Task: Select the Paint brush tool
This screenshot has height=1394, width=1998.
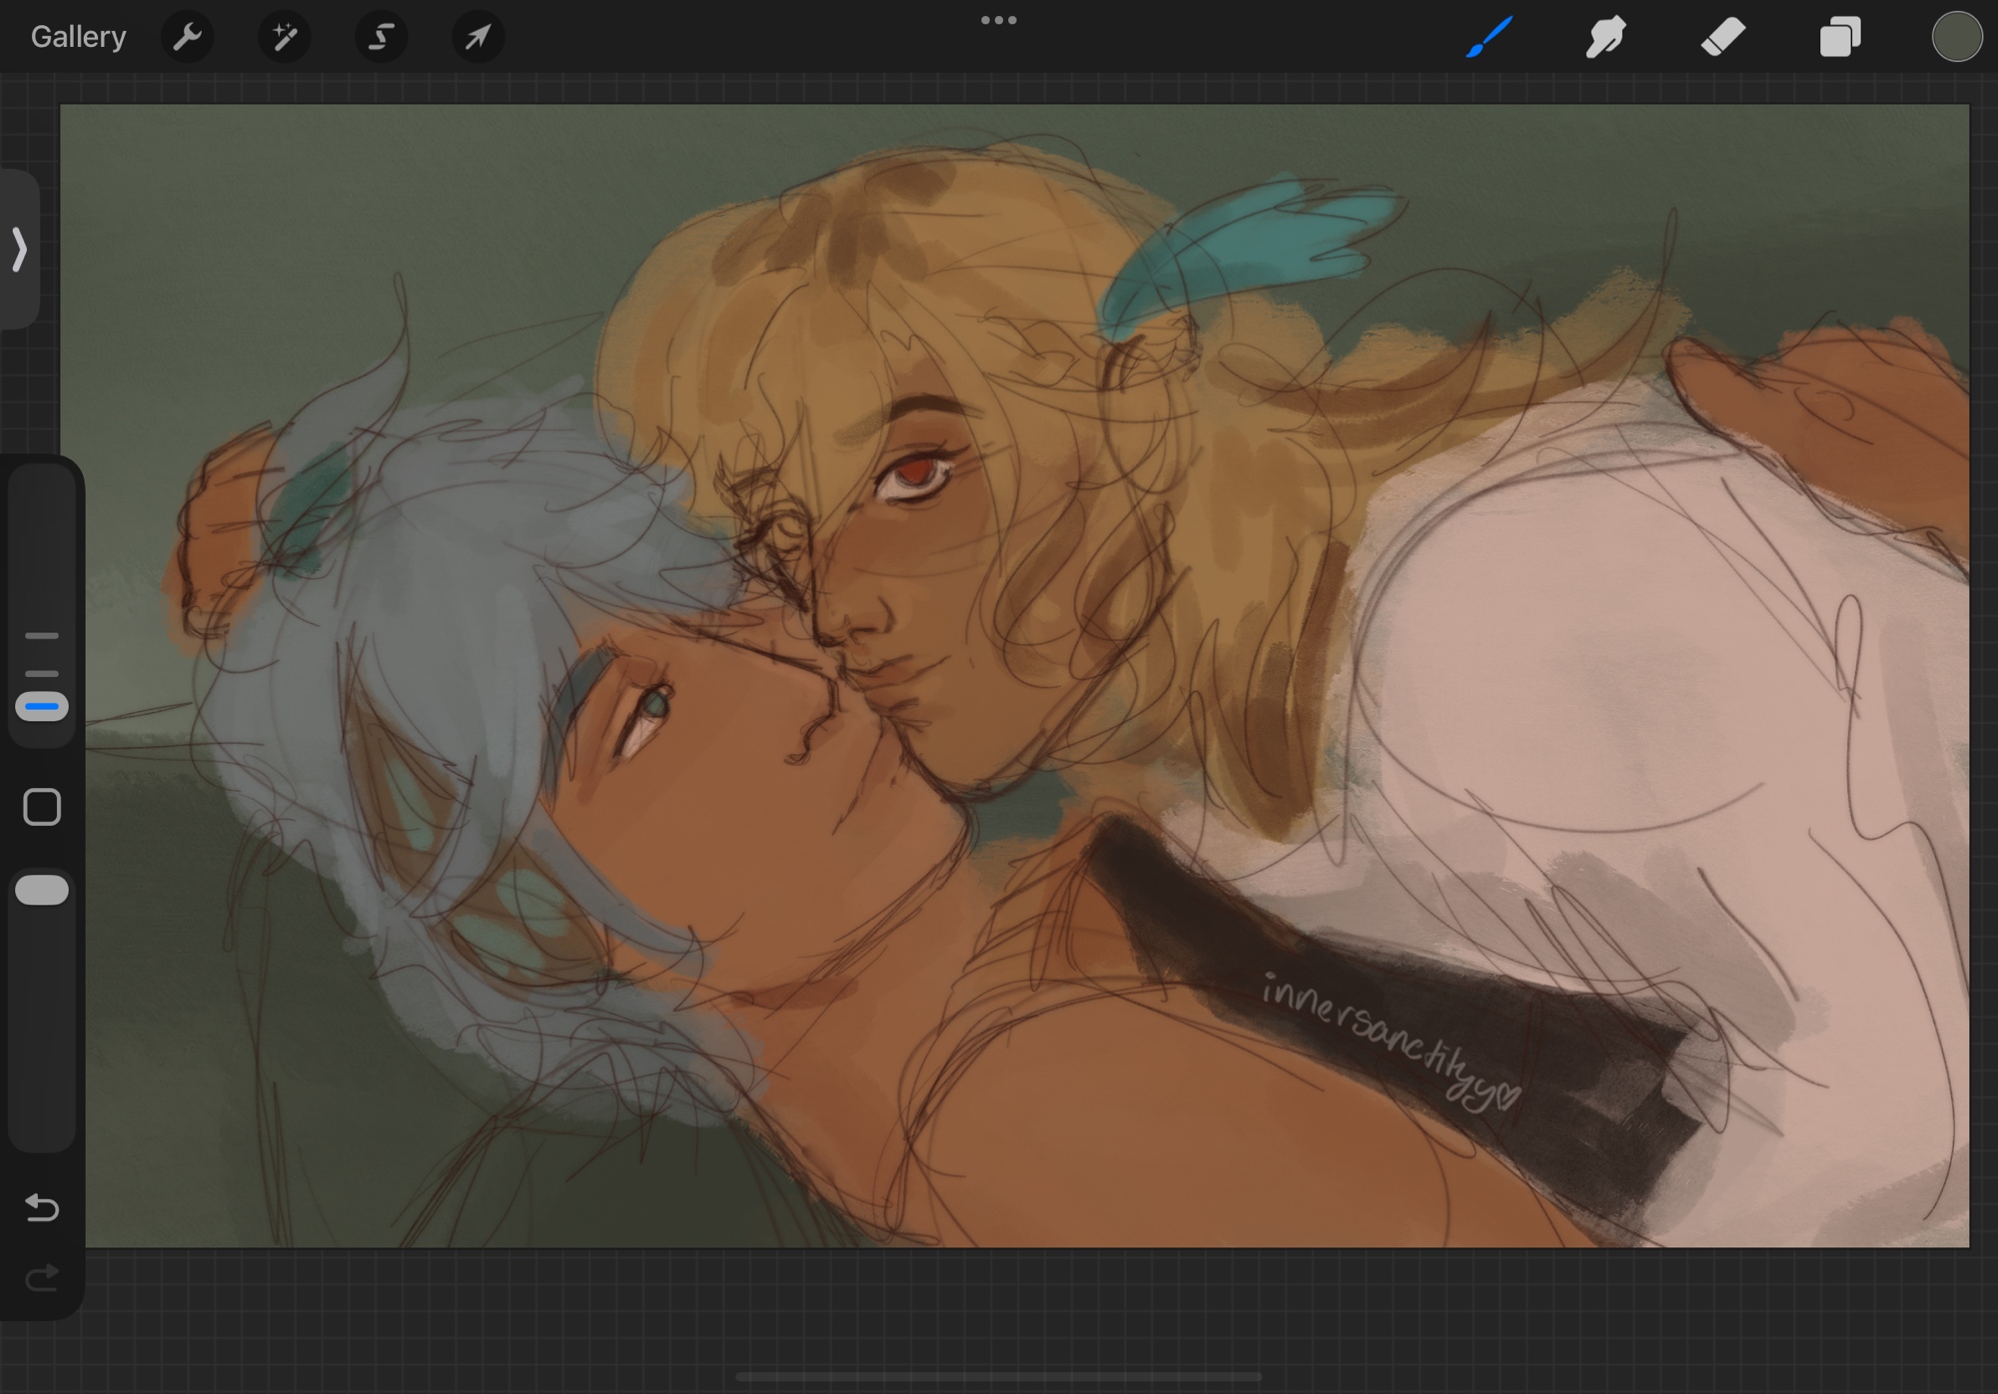Action: click(x=1489, y=37)
